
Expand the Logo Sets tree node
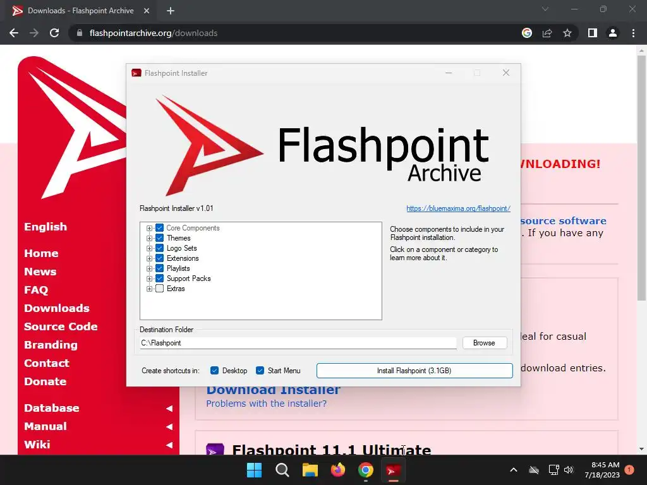pos(149,248)
